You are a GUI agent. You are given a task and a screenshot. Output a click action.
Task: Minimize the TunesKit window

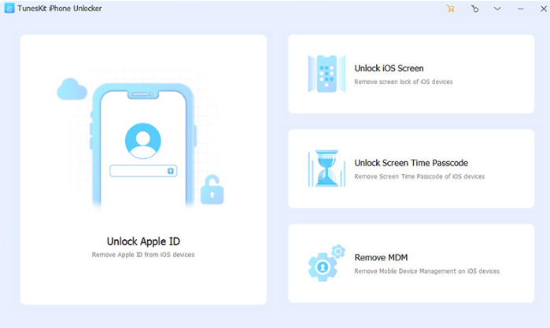pyautogui.click(x=519, y=9)
